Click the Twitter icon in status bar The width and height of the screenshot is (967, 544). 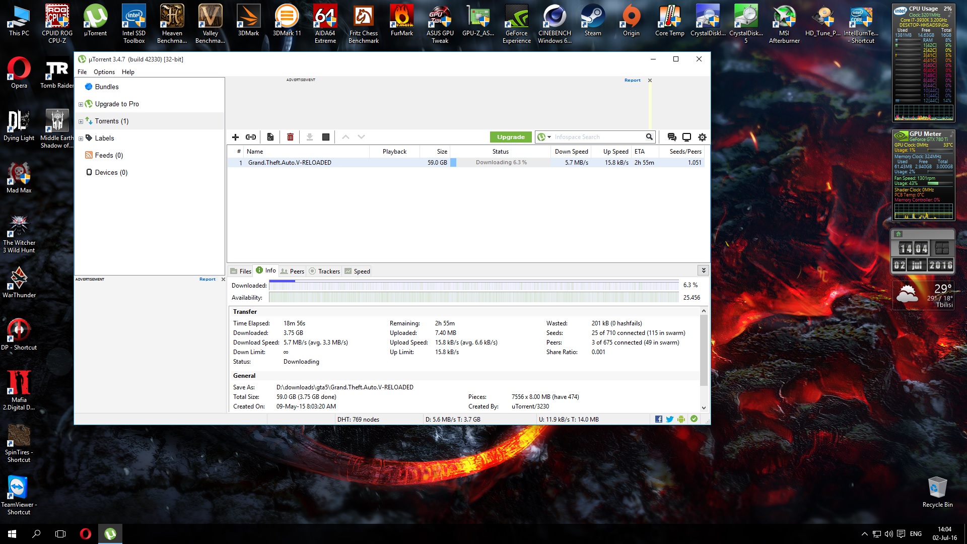tap(670, 419)
